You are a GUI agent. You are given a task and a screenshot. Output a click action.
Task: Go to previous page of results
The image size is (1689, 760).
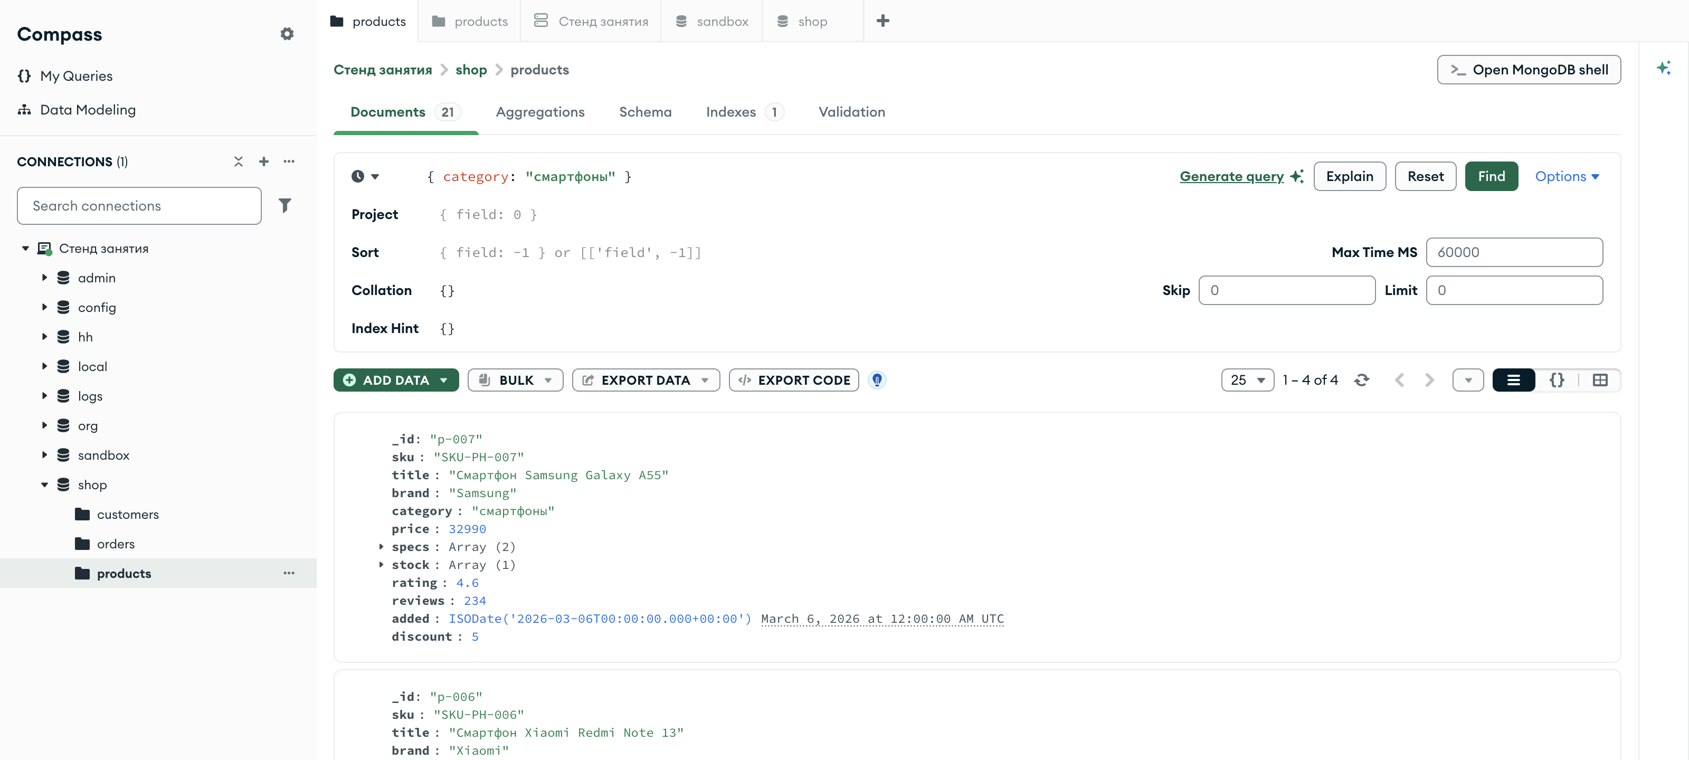(1399, 379)
